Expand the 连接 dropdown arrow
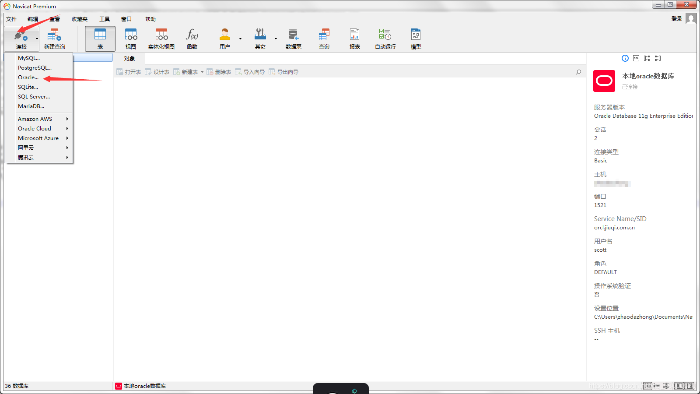The height and width of the screenshot is (394, 700). (37, 39)
